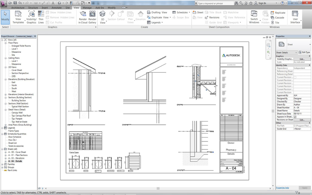
Task: Select the A - 03 - Elevations sheet
Action: point(16,158)
